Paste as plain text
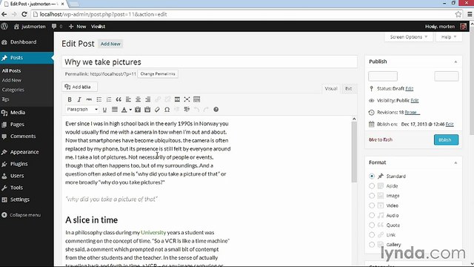The height and width of the screenshot is (267, 474). (138, 110)
